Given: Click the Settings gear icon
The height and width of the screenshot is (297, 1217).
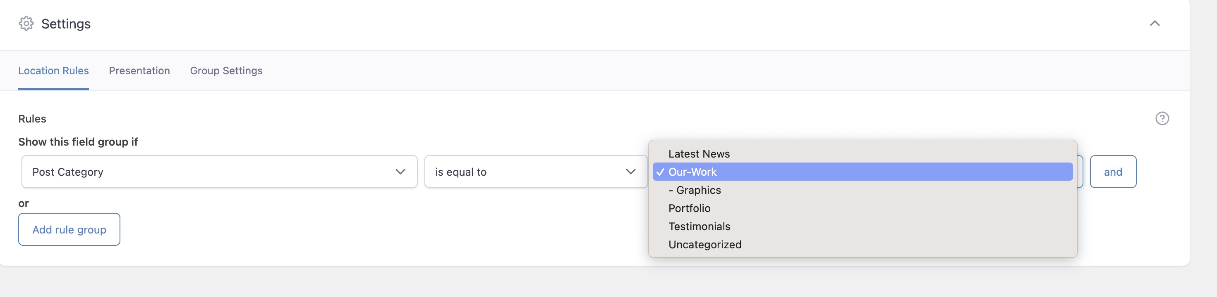Looking at the screenshot, I should [26, 24].
